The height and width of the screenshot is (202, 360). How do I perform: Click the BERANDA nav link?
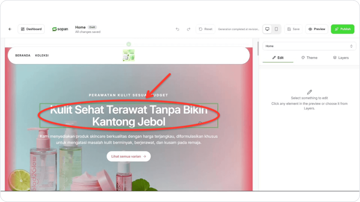(23, 56)
